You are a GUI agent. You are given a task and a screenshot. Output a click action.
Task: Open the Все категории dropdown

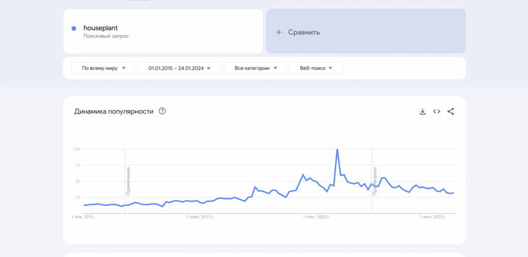(255, 68)
